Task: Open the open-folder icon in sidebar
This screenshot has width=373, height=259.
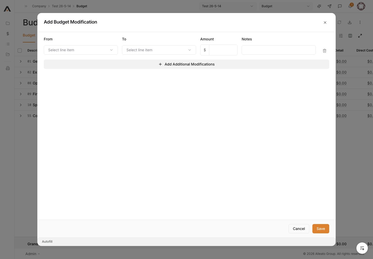Action: tap(8, 54)
